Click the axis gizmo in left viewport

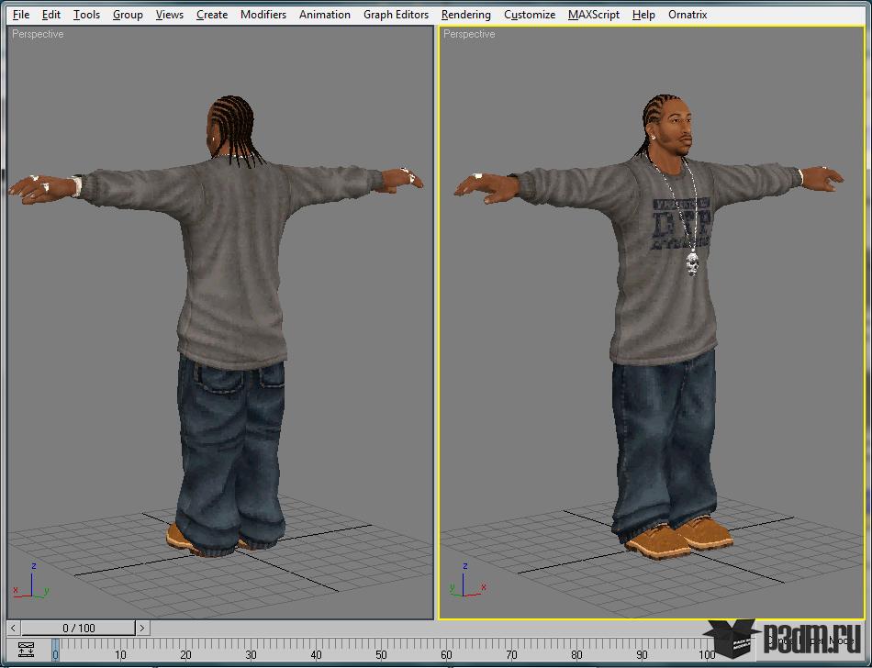point(31,582)
